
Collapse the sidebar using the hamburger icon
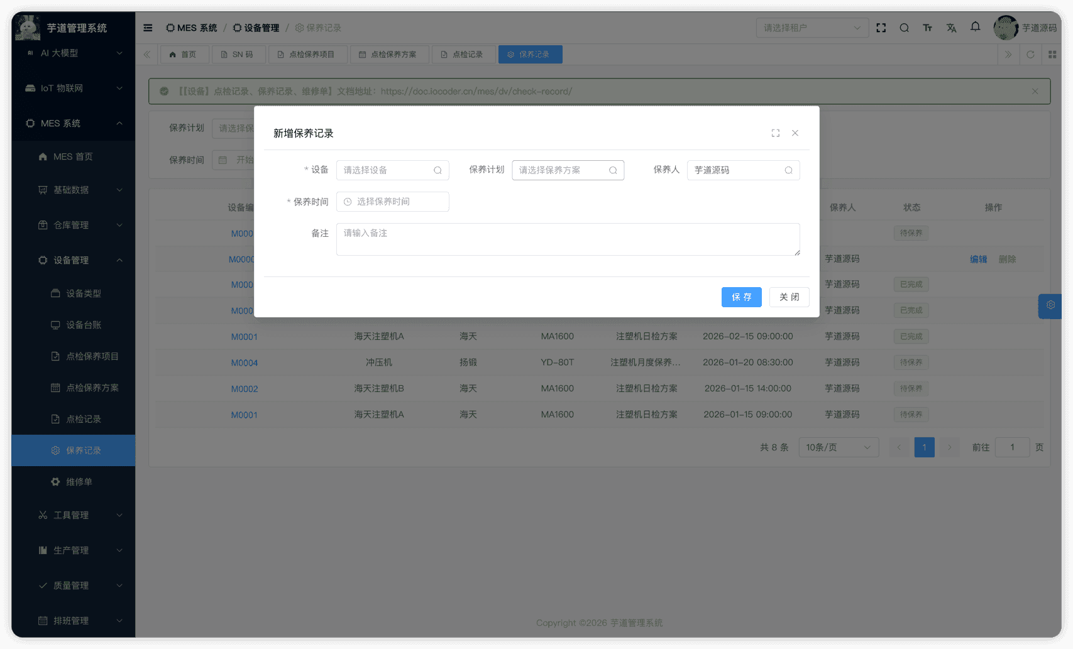coord(148,28)
